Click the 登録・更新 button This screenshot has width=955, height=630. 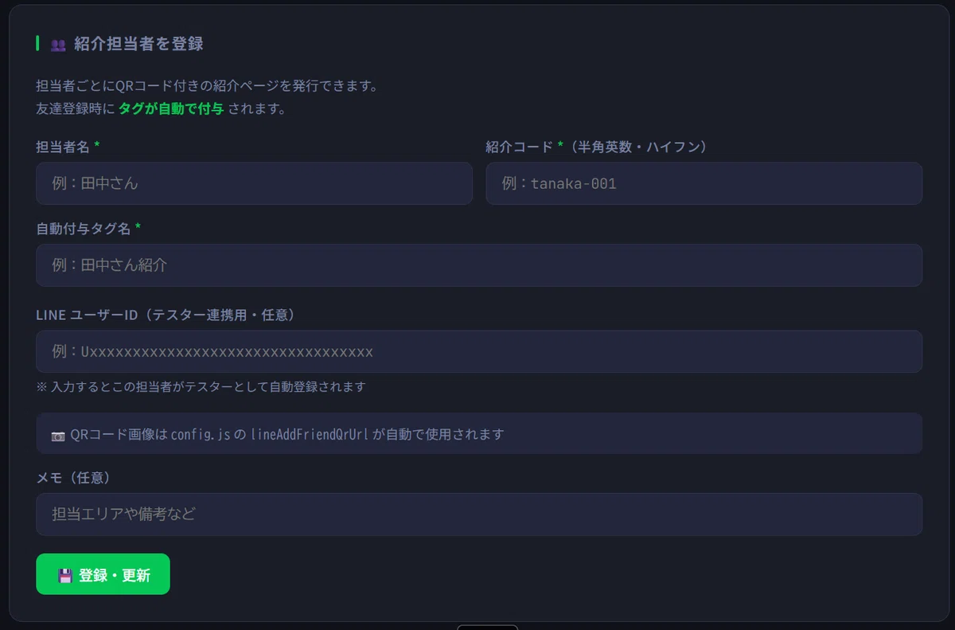coord(103,574)
